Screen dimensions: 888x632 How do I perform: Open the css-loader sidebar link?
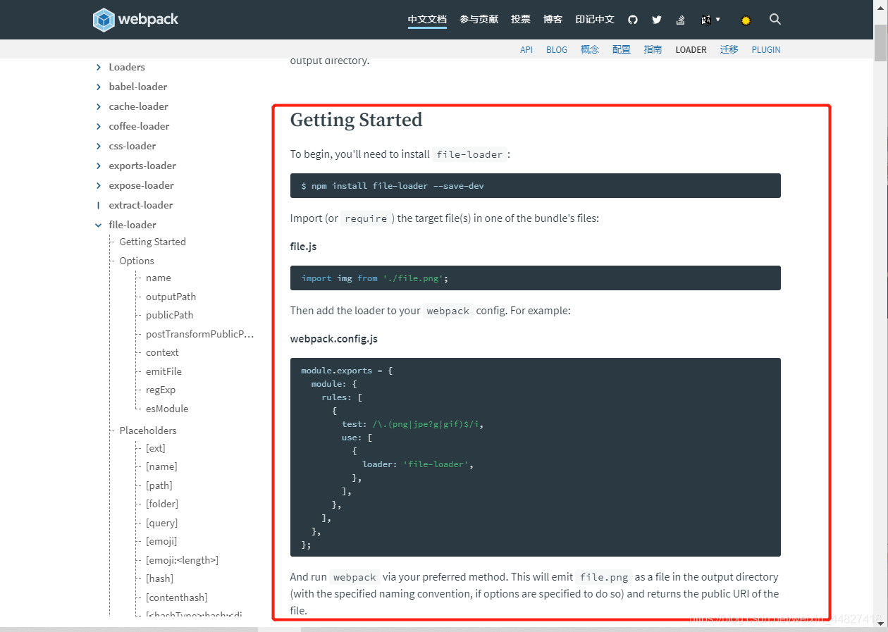coord(132,146)
